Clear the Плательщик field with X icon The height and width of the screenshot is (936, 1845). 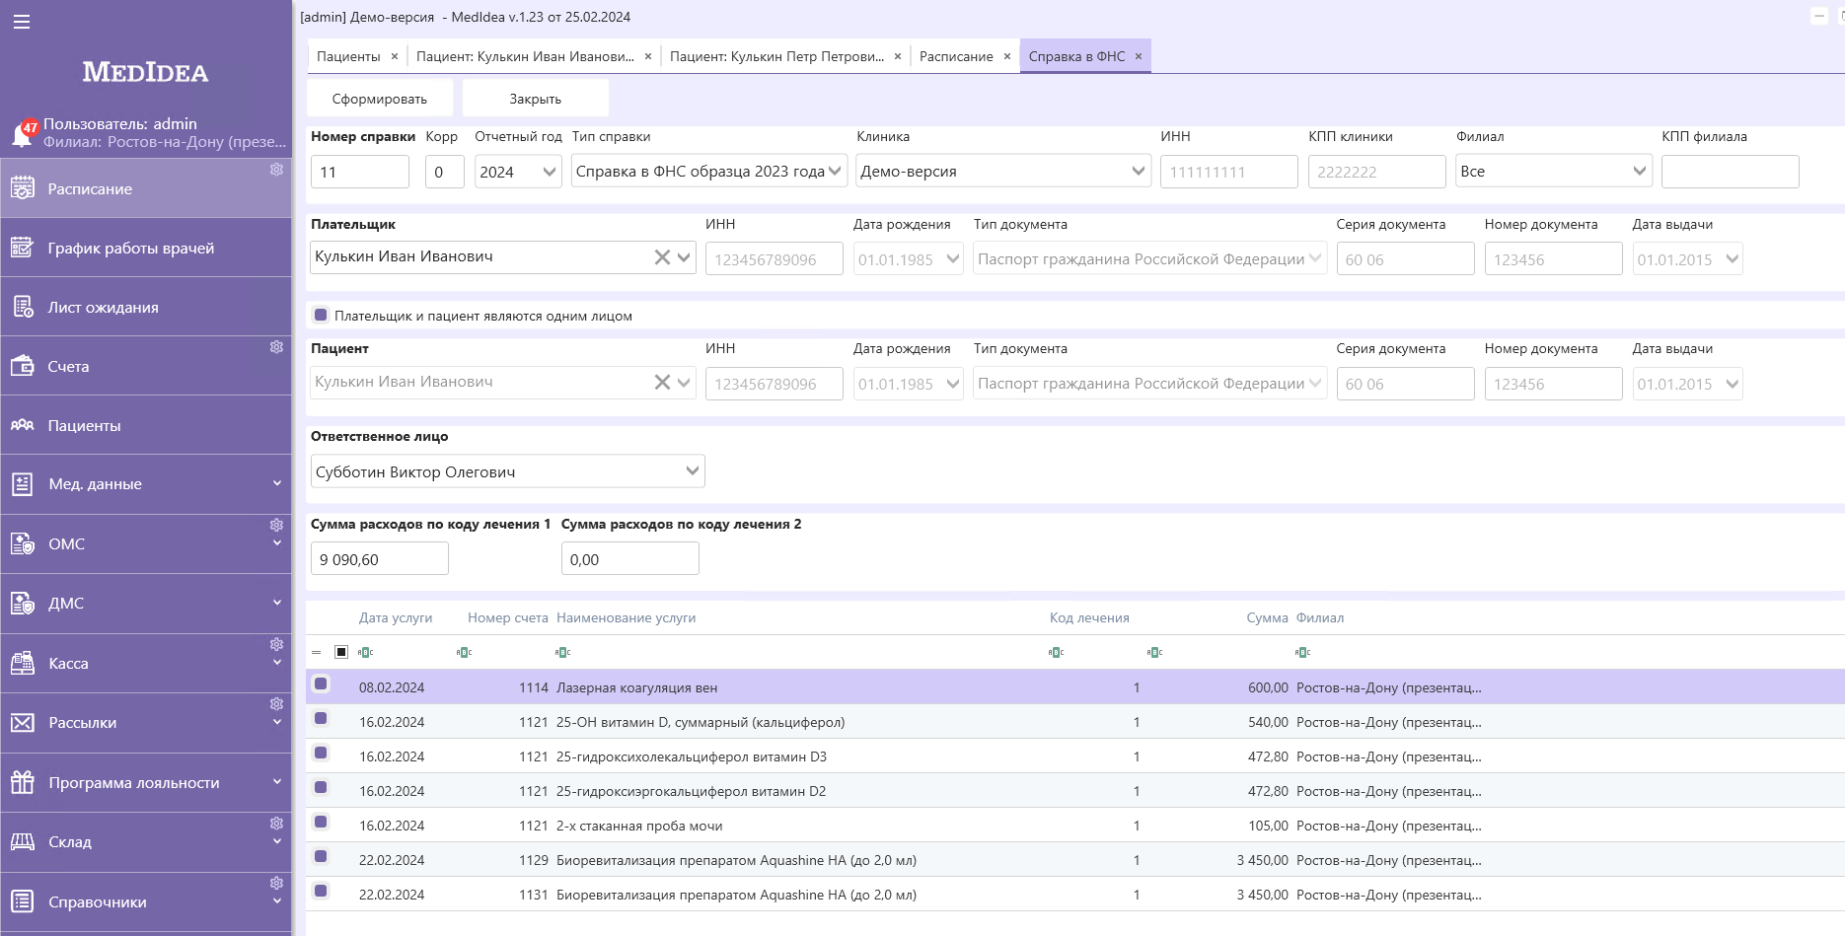(x=662, y=257)
